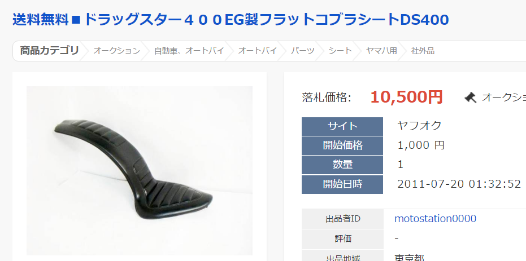Screen dimensions: 526x261
Task: Enlarge the cobra seat product photo
Action: pyautogui.click(x=140, y=171)
